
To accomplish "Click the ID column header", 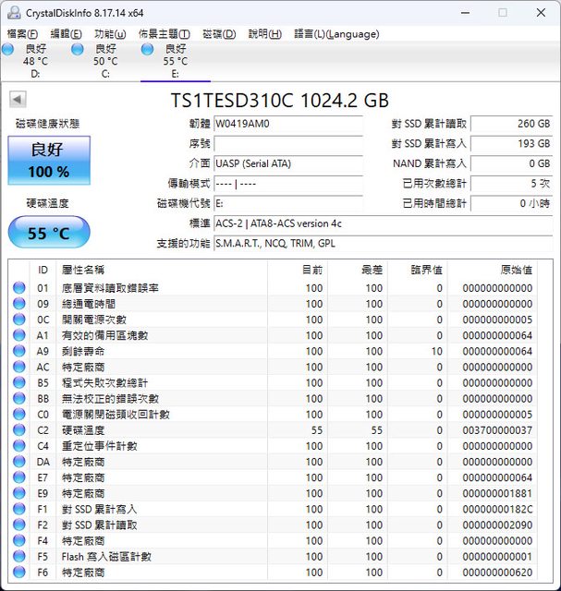I will click(x=43, y=270).
